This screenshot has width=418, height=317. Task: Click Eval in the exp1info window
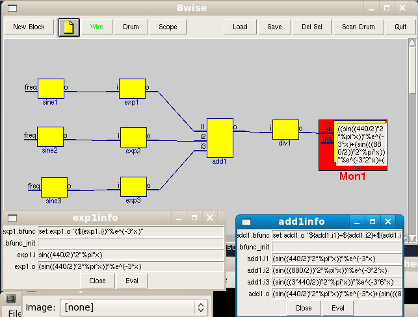point(132,281)
